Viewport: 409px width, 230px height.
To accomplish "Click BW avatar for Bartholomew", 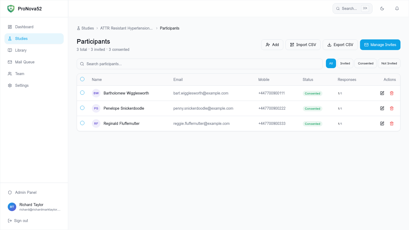I will click(x=96, y=93).
